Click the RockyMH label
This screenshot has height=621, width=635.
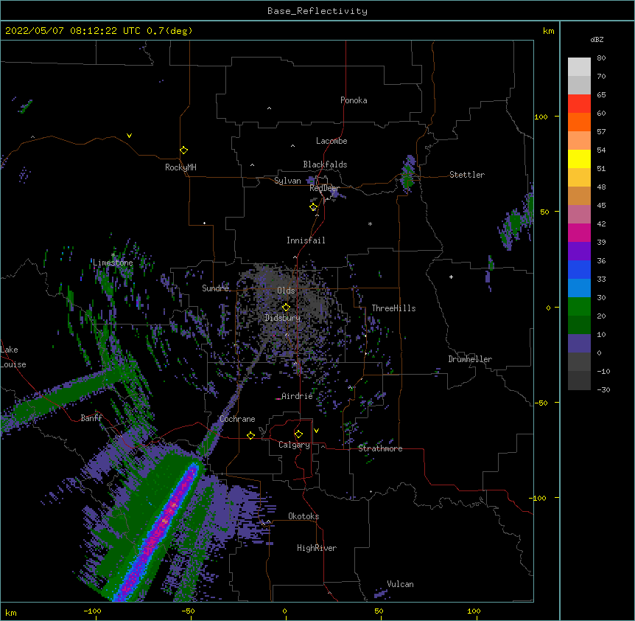[x=180, y=167]
